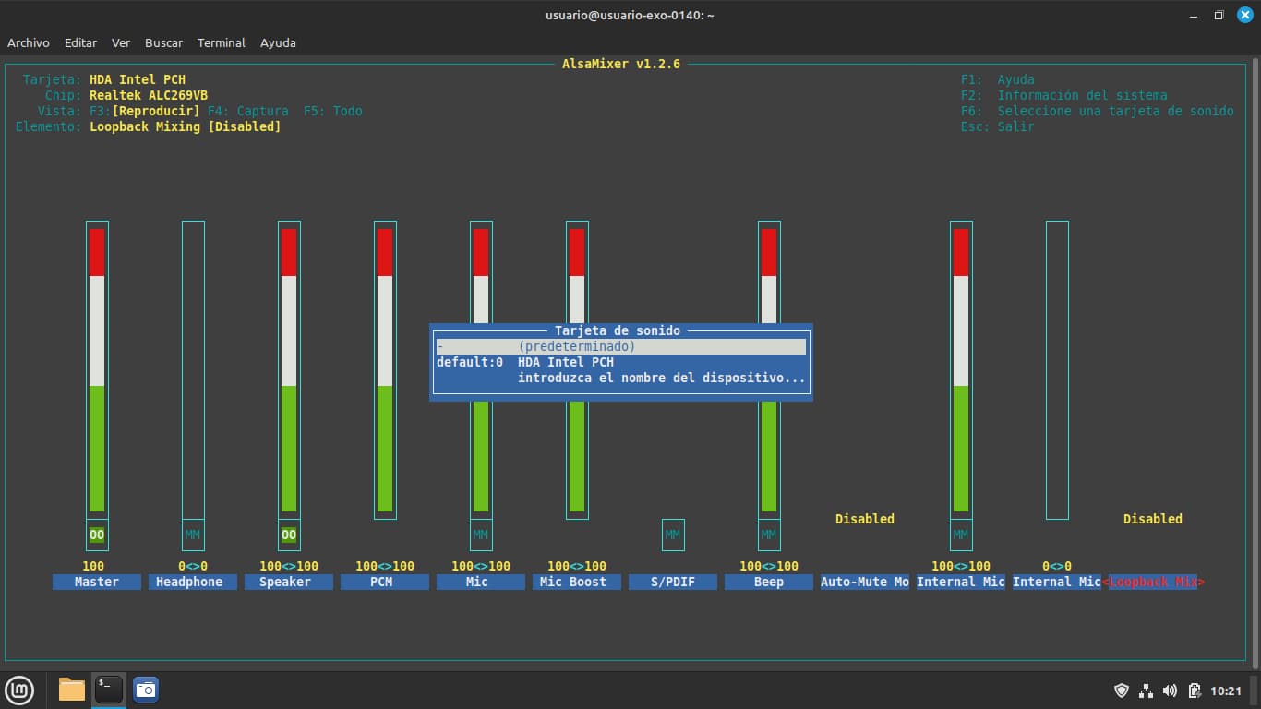Open the Linux Mint start menu

coord(19,690)
